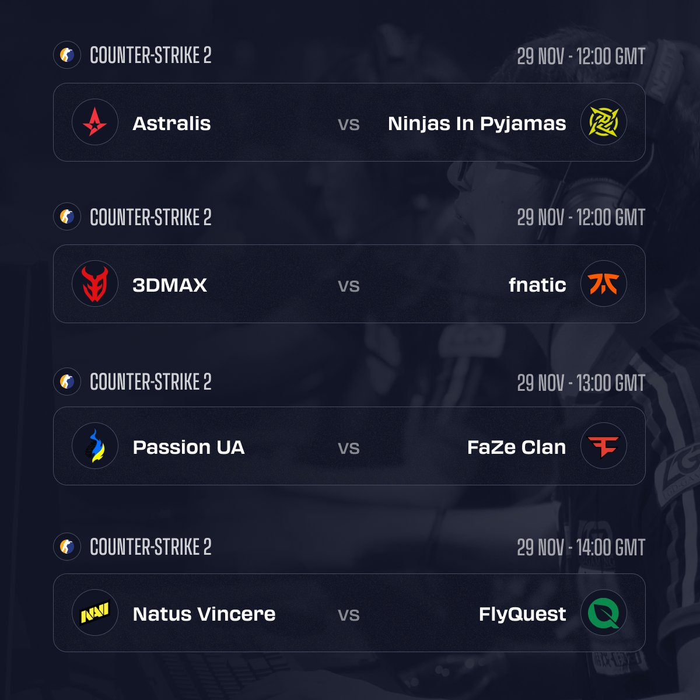Open the Natus Vincere team name
Viewport: 700px width, 700px height.
[x=204, y=614]
